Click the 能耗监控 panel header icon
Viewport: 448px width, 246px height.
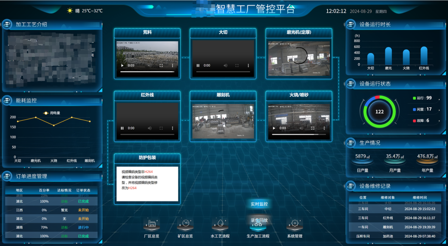pyautogui.click(x=7, y=100)
